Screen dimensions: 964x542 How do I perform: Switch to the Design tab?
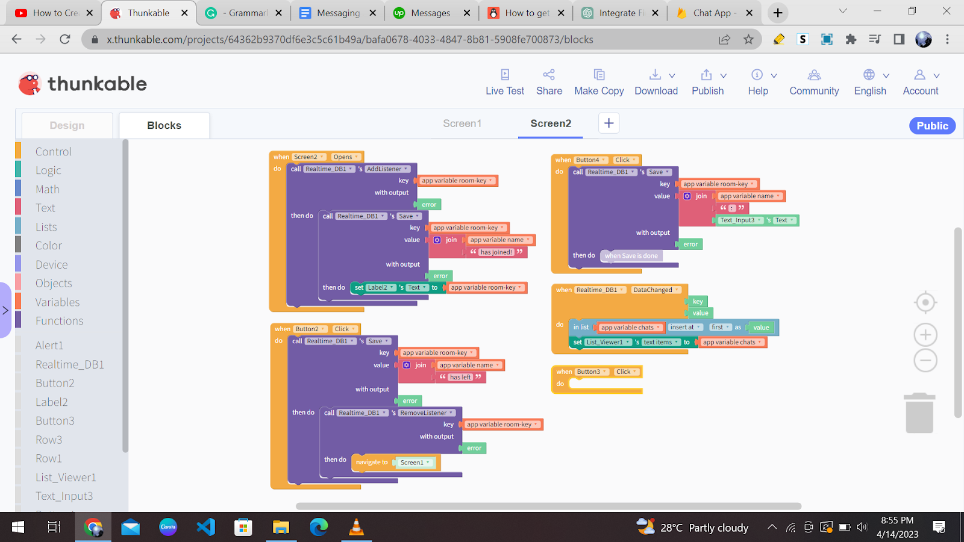tap(67, 125)
